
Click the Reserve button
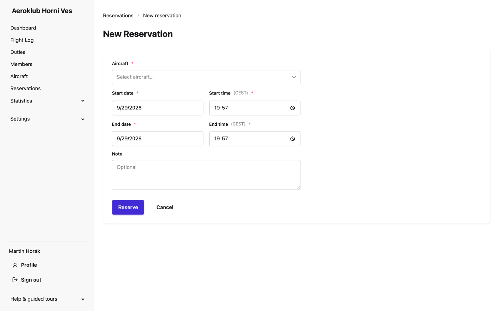click(x=128, y=208)
